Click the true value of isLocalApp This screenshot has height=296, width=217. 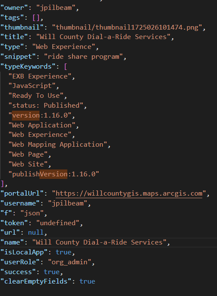pyautogui.click(x=63, y=252)
